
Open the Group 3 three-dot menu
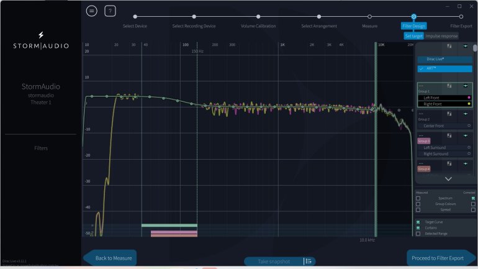pos(421,135)
